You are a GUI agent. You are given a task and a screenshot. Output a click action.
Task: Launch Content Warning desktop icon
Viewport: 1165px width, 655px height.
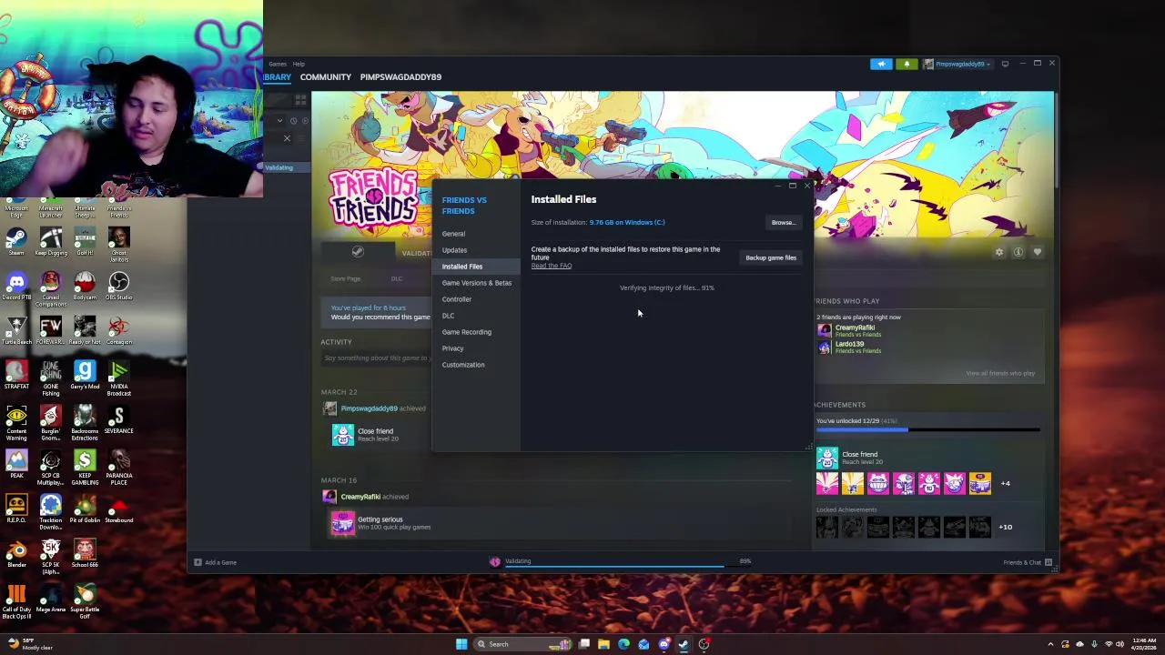[16, 422]
